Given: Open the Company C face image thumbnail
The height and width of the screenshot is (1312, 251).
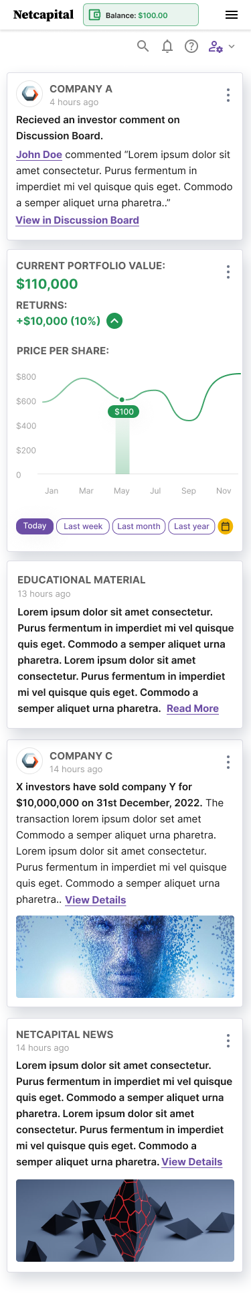Looking at the screenshot, I should tap(125, 956).
